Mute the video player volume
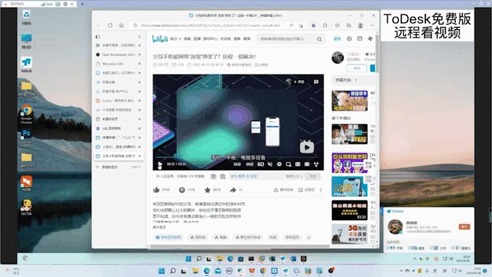Screen dimensions: 492x277 [x=270, y=164]
